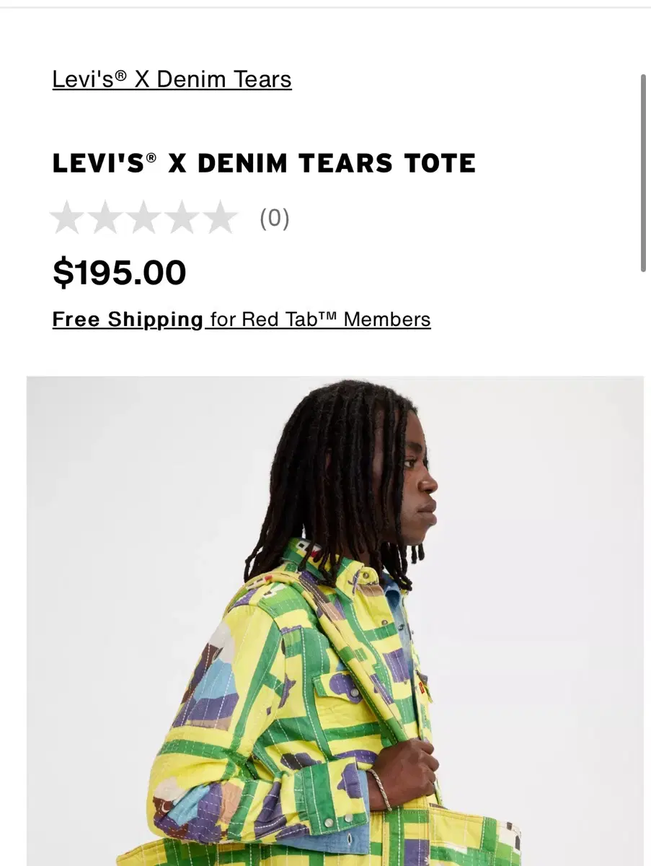Choose the third rating star
The height and width of the screenshot is (866, 651).
tap(144, 217)
